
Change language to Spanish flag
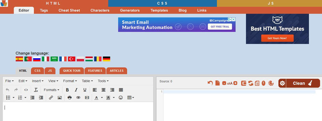click(19, 59)
